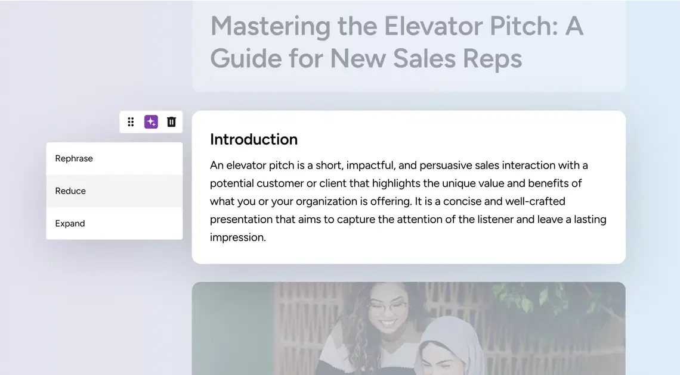Click the green plant leaves in photo
The image size is (680, 375).
(x=525, y=298)
